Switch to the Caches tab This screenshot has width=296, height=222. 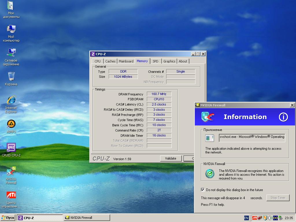[x=110, y=61]
